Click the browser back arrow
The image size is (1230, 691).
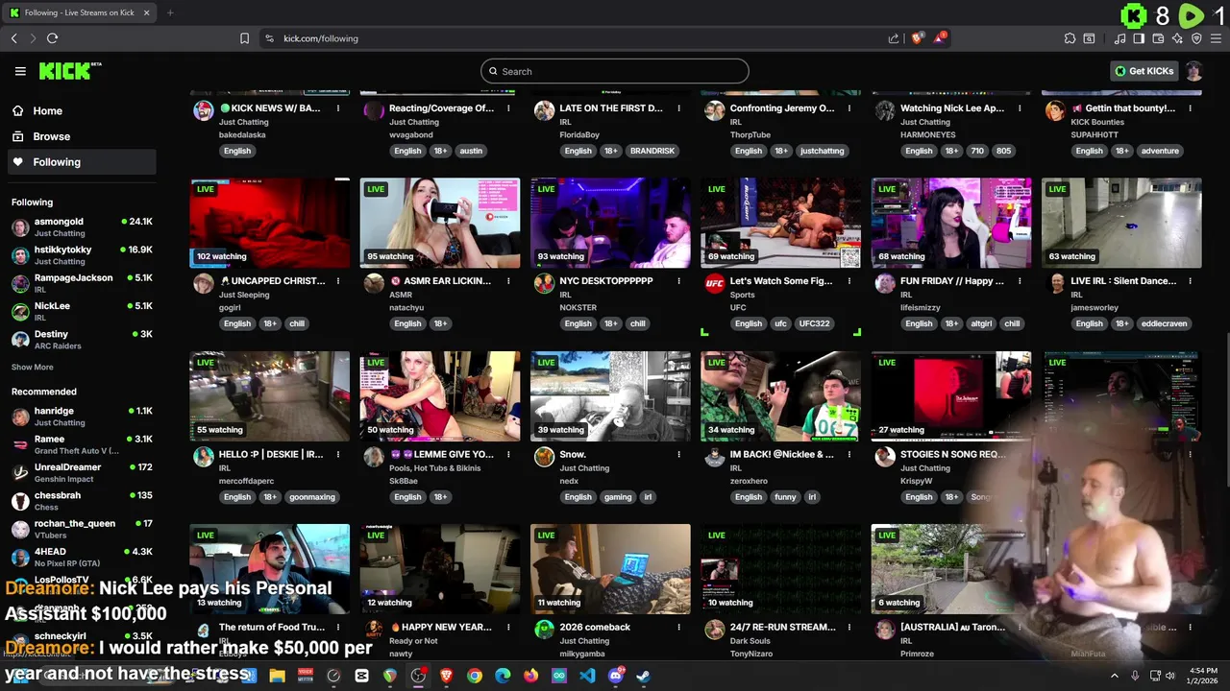coord(13,38)
